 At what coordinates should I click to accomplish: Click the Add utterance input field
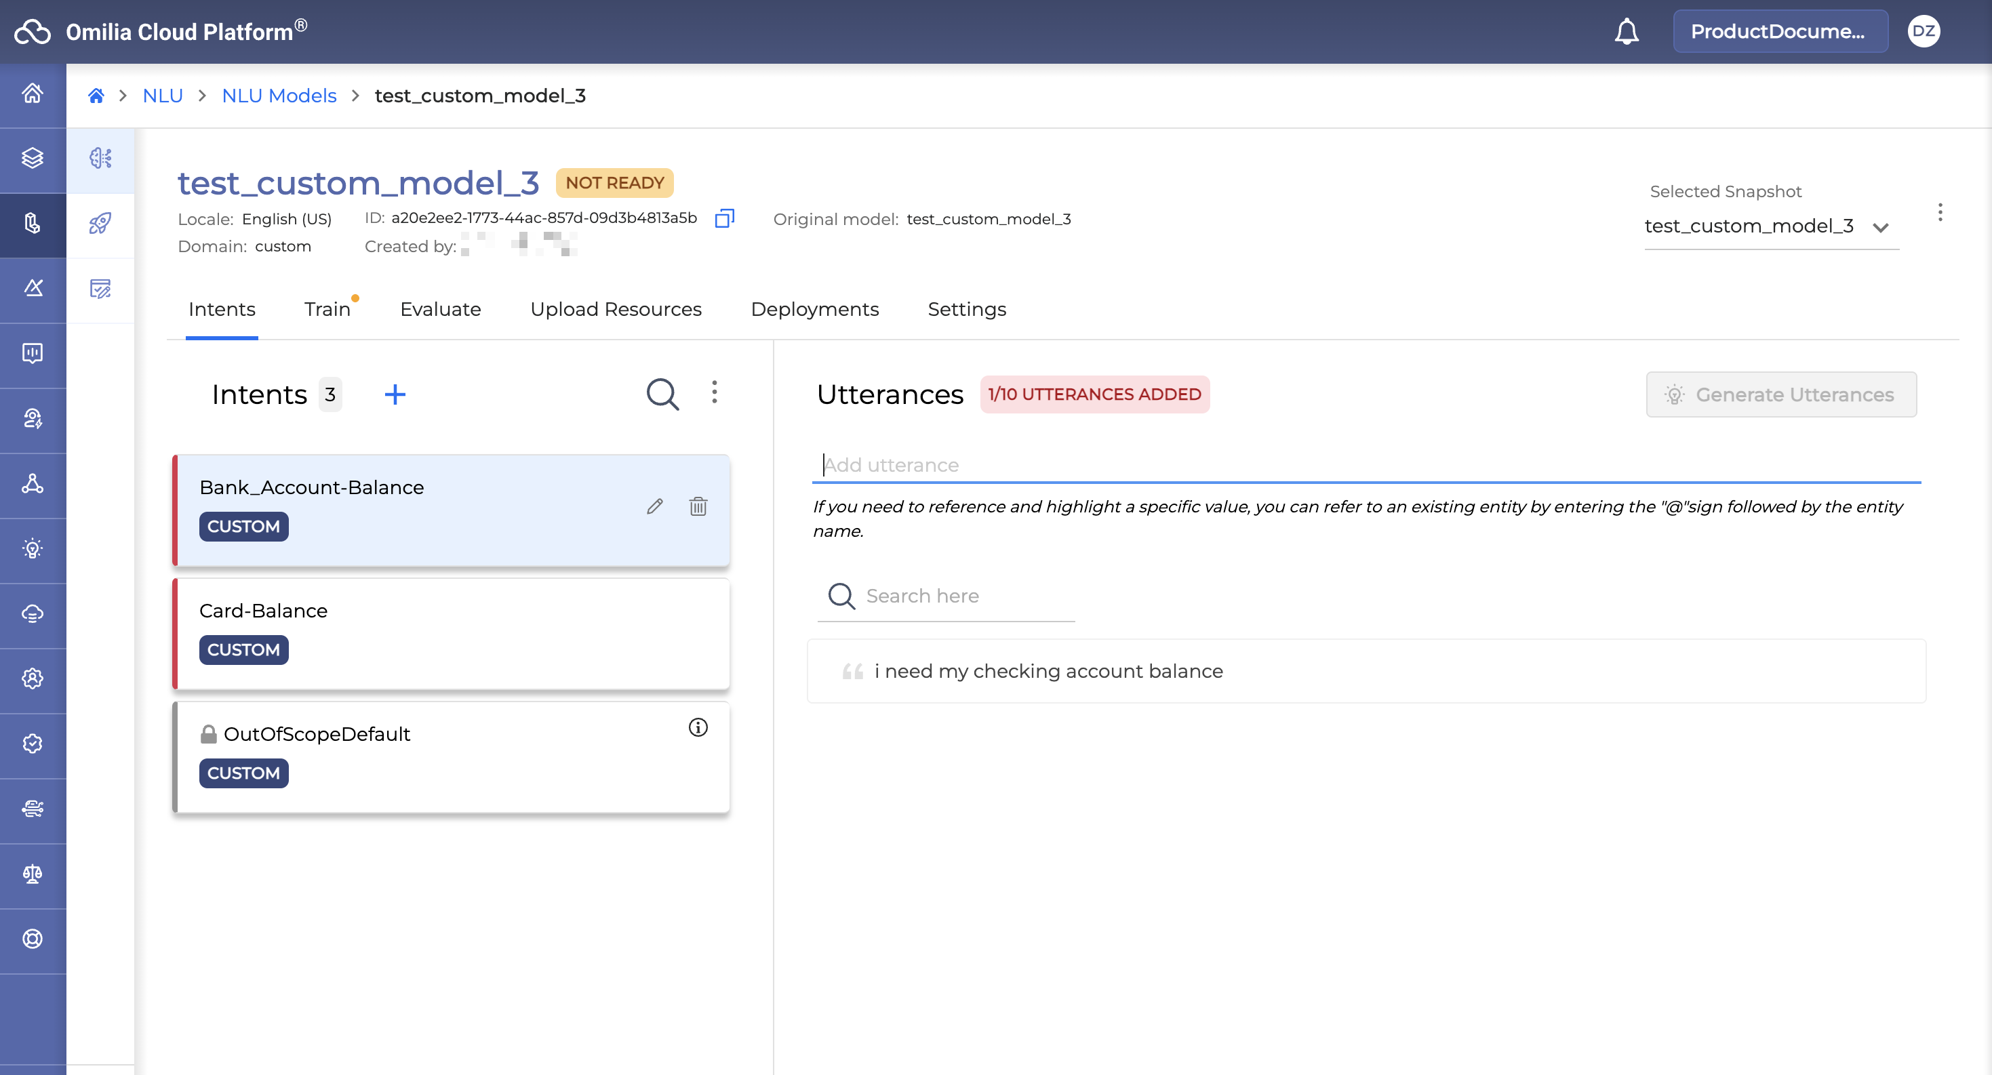(x=1365, y=465)
